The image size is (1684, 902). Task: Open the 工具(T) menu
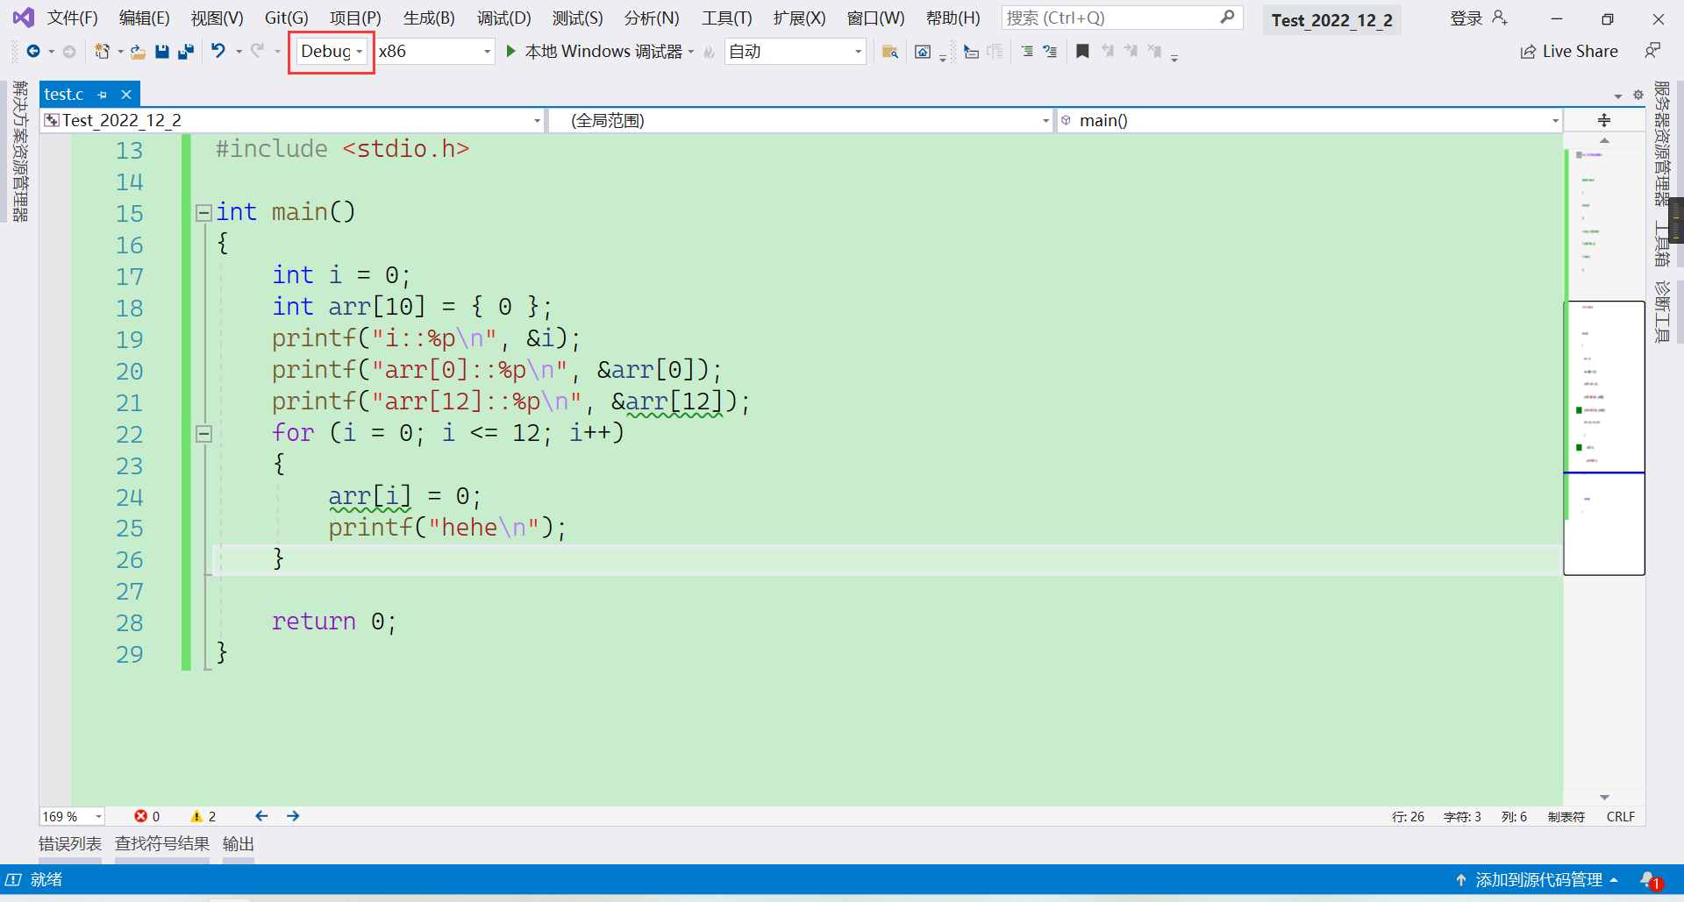coord(726,18)
